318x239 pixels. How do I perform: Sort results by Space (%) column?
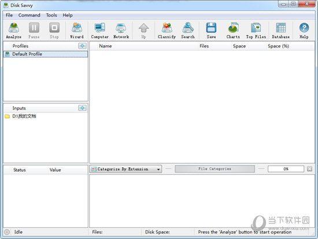[x=278, y=46]
